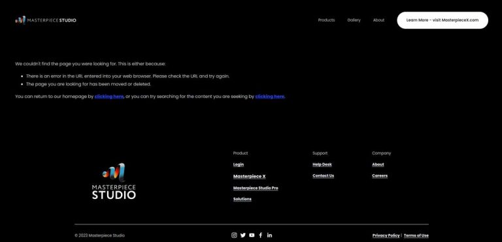502x242 pixels.
Task: Click the 'error in the URL' bullet text
Action: click(x=127, y=76)
